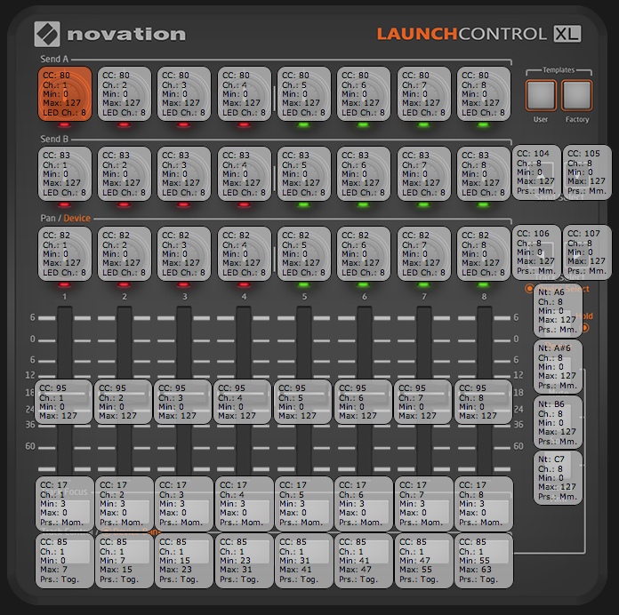The width and height of the screenshot is (619, 615).
Task: Click the Send A knob for channel 5
Action: click(303, 93)
